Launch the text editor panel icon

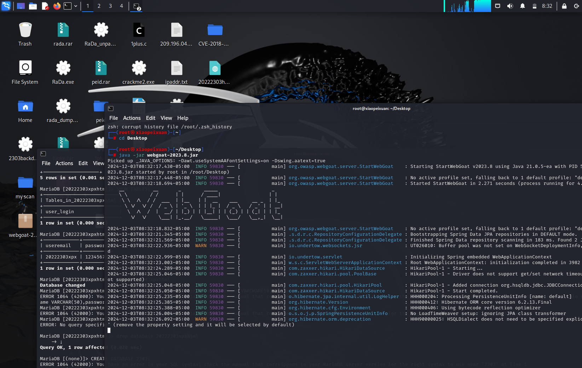45,6
